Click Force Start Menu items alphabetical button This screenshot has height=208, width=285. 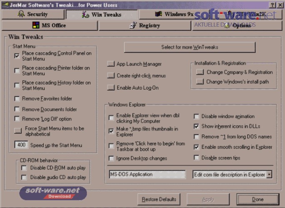click(18, 131)
